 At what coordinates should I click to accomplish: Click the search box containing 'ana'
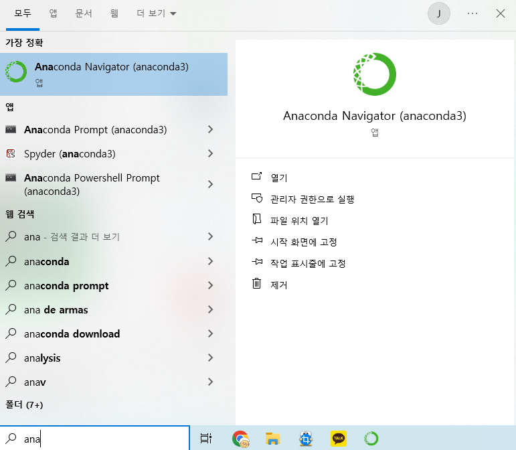(95, 438)
